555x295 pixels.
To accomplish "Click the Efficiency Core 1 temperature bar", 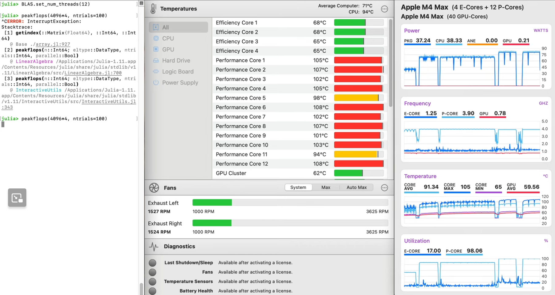I will pyautogui.click(x=359, y=23).
